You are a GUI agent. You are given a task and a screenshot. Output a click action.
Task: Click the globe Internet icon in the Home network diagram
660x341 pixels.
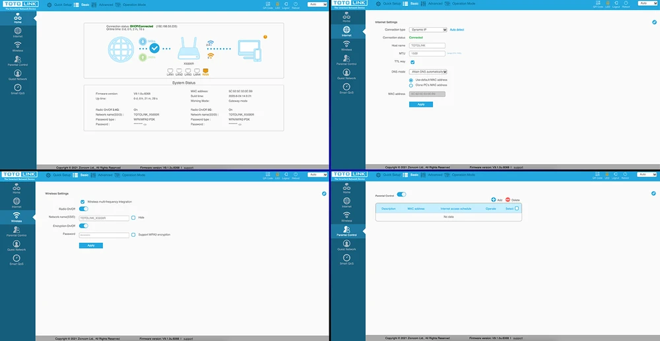pos(122,50)
